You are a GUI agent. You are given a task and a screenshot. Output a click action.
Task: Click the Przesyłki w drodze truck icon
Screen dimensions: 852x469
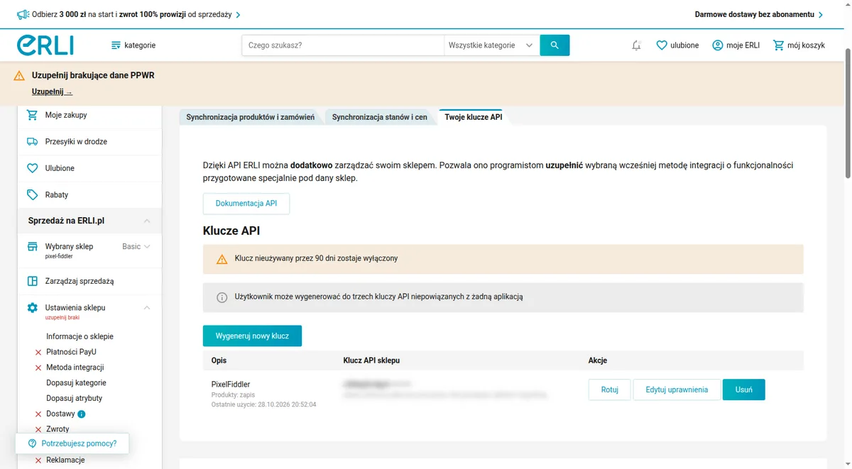tap(32, 141)
